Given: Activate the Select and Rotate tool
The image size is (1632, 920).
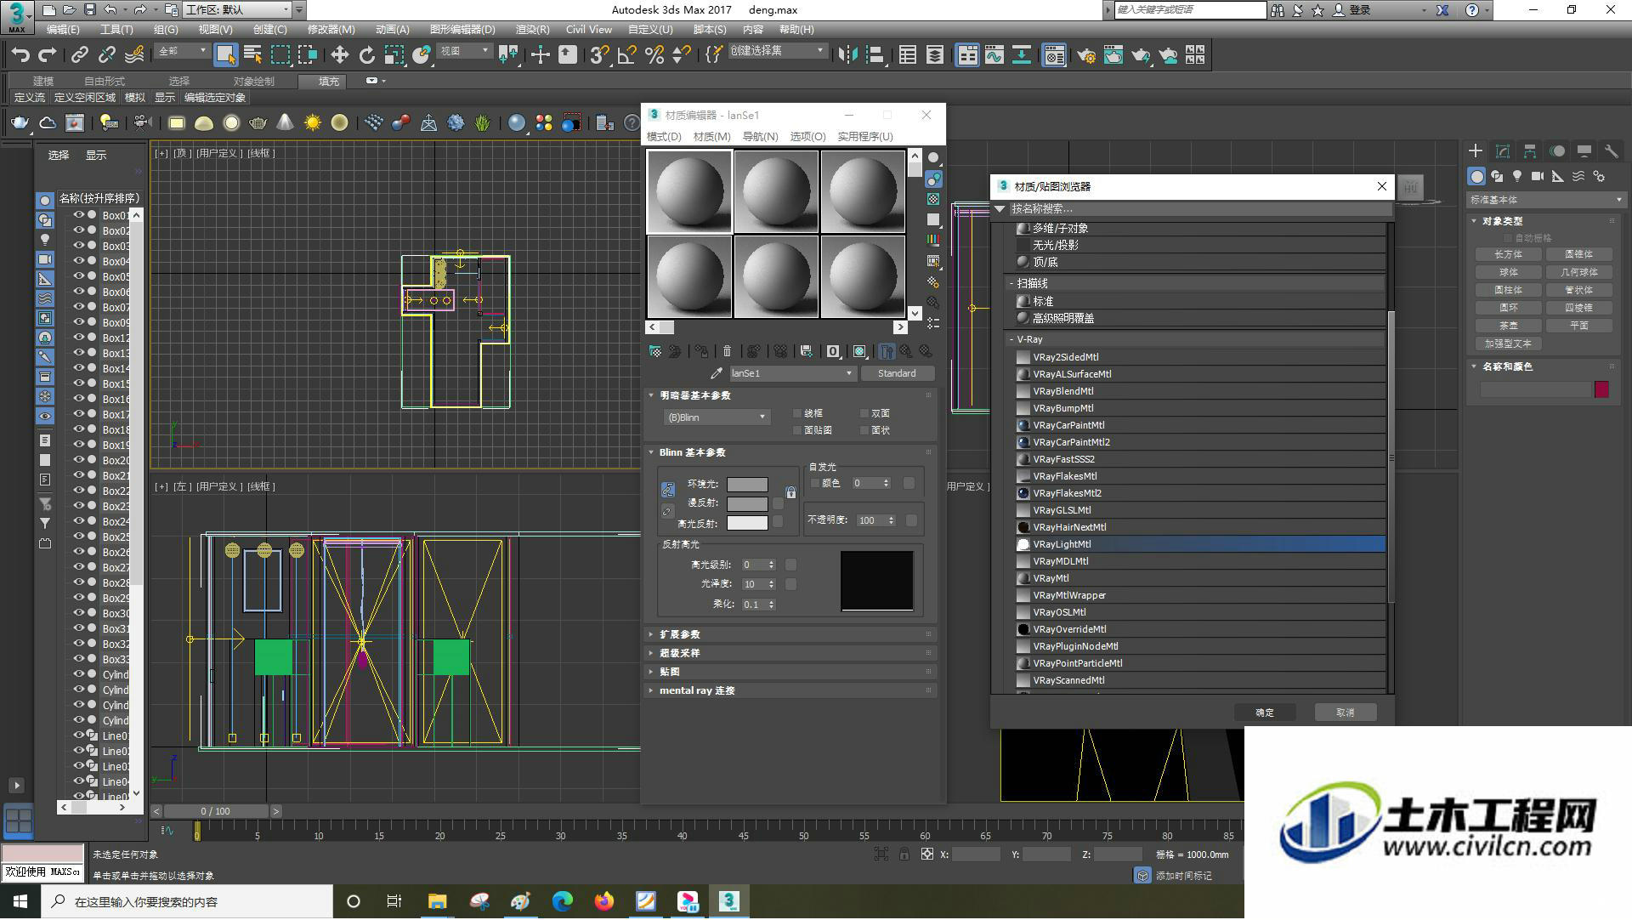Looking at the screenshot, I should [366, 55].
